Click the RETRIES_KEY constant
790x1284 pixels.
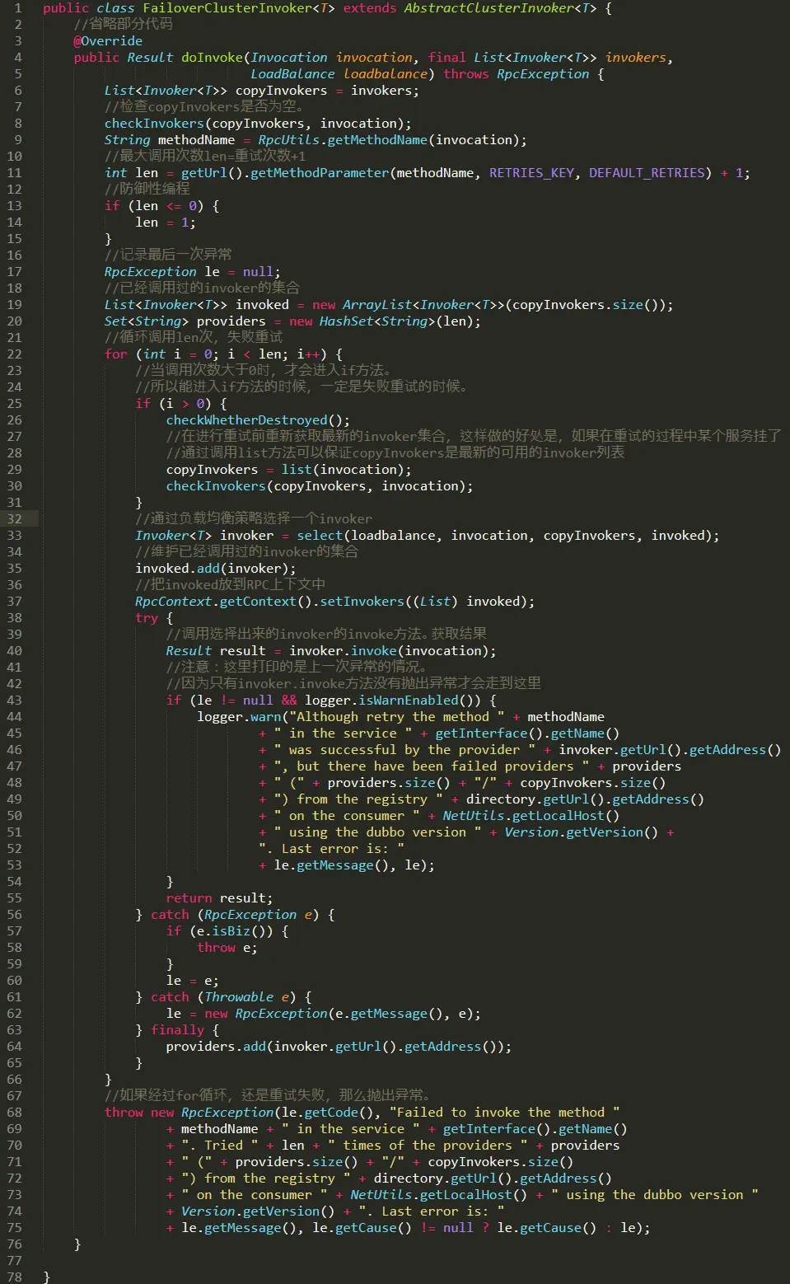[x=531, y=173]
